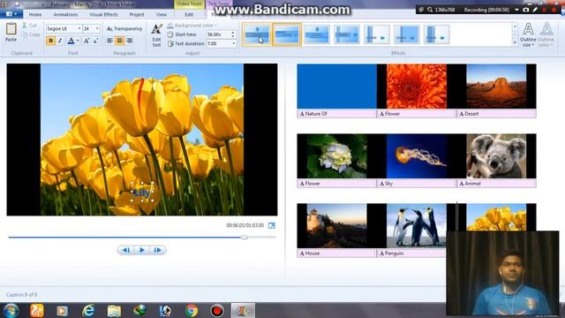Apply the seventh text effect thumbnail

436,34
